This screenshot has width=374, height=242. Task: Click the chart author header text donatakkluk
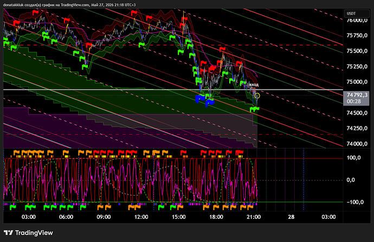[x=14, y=5]
